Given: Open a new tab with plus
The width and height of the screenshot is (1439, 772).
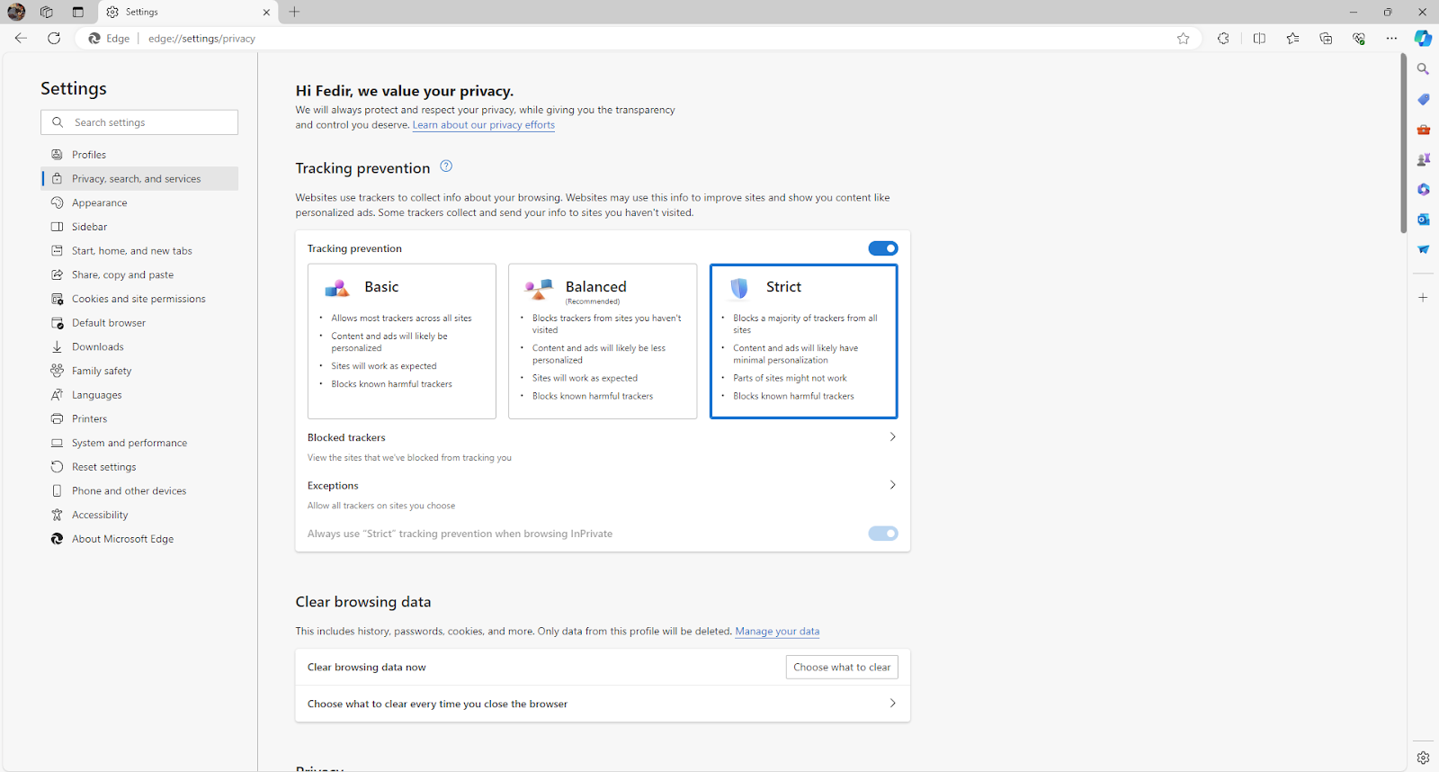Looking at the screenshot, I should [x=294, y=12].
